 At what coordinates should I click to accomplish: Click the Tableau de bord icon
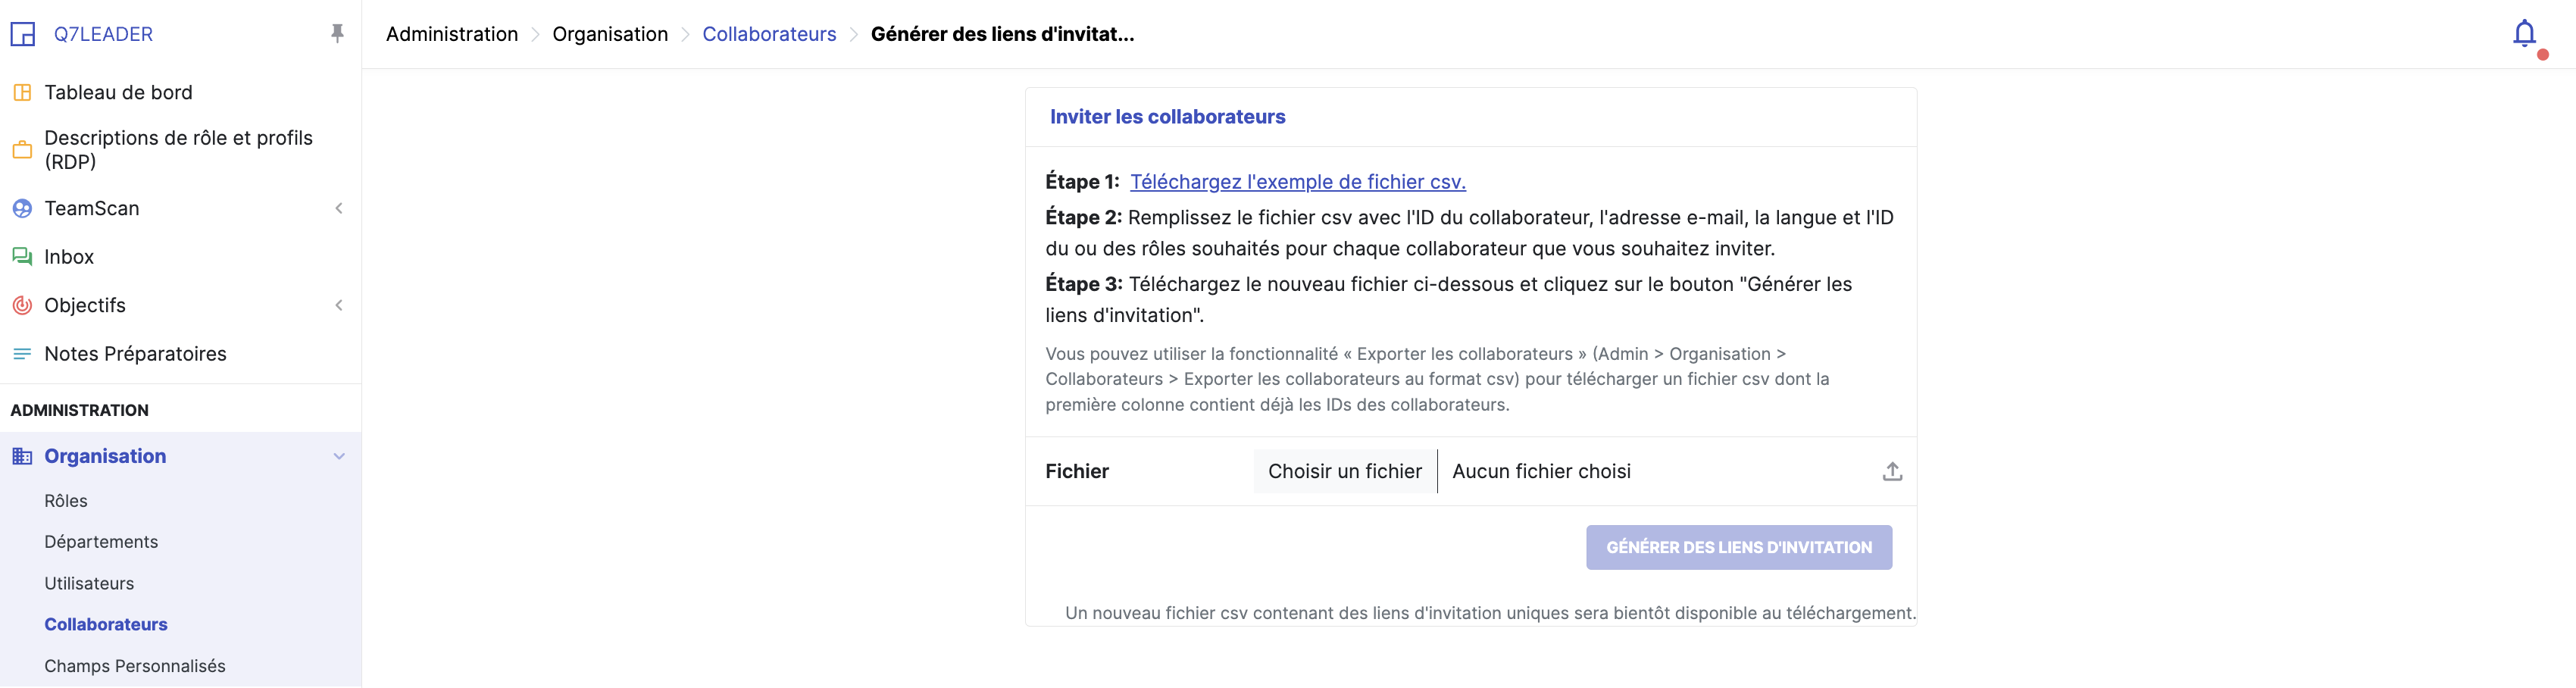click(x=22, y=93)
